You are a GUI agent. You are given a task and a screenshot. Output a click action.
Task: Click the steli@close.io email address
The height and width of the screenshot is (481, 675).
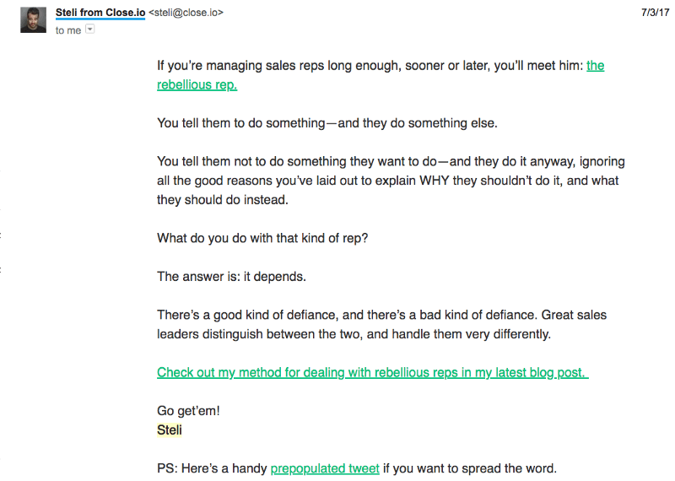[186, 13]
